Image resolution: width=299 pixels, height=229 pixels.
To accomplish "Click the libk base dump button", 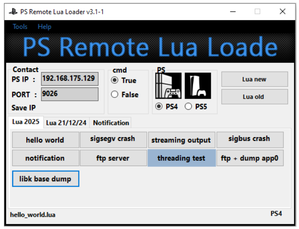I will click(45, 179).
